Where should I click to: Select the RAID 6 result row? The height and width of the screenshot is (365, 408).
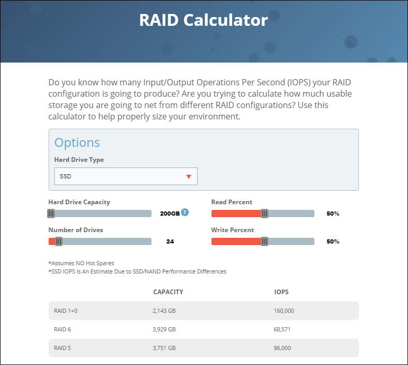203,329
